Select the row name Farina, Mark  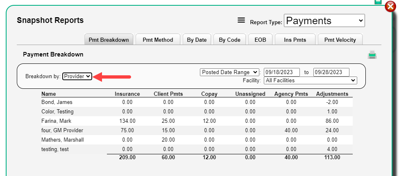(x=57, y=121)
